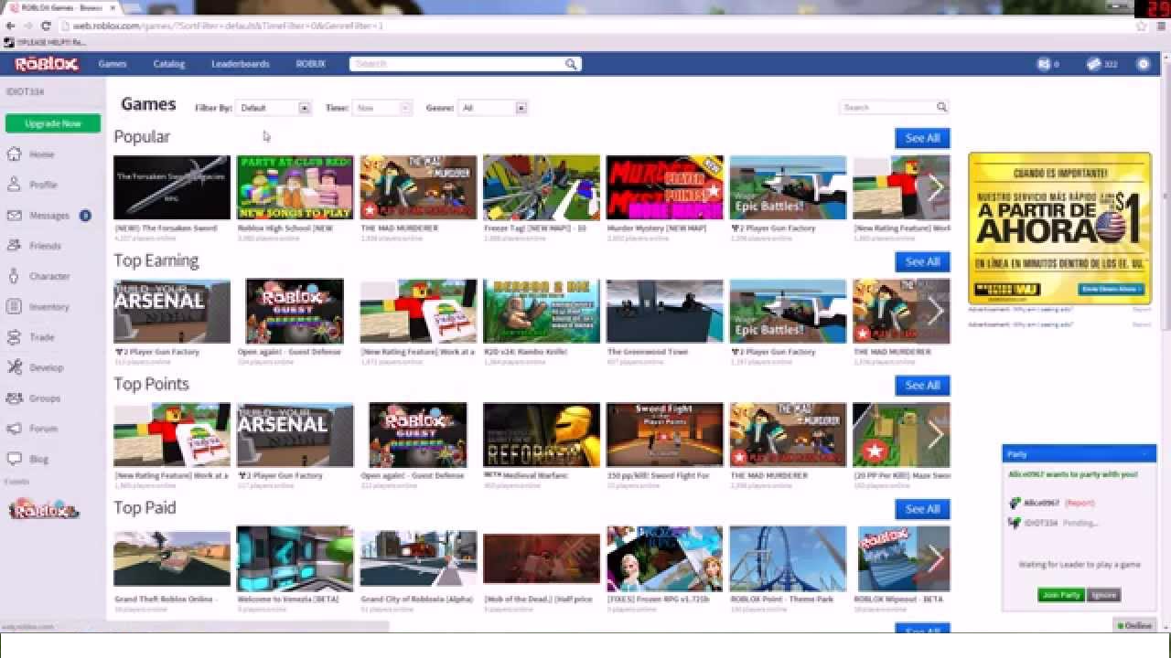
Task: Open the Genre All dropdown
Action: coord(493,108)
